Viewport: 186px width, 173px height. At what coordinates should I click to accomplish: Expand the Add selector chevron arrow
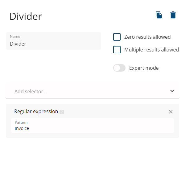coord(172,91)
